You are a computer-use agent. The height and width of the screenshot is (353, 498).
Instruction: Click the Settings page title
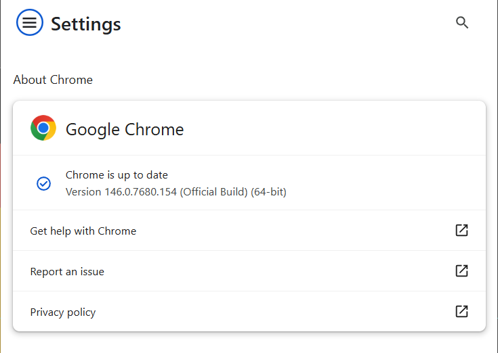coord(86,24)
